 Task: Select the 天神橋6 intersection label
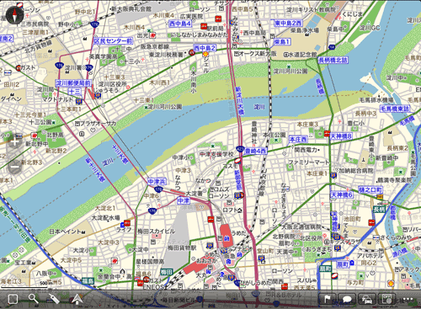342,194
